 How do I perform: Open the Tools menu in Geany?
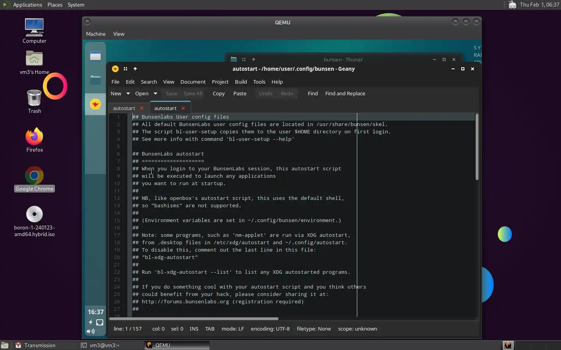coord(259,82)
